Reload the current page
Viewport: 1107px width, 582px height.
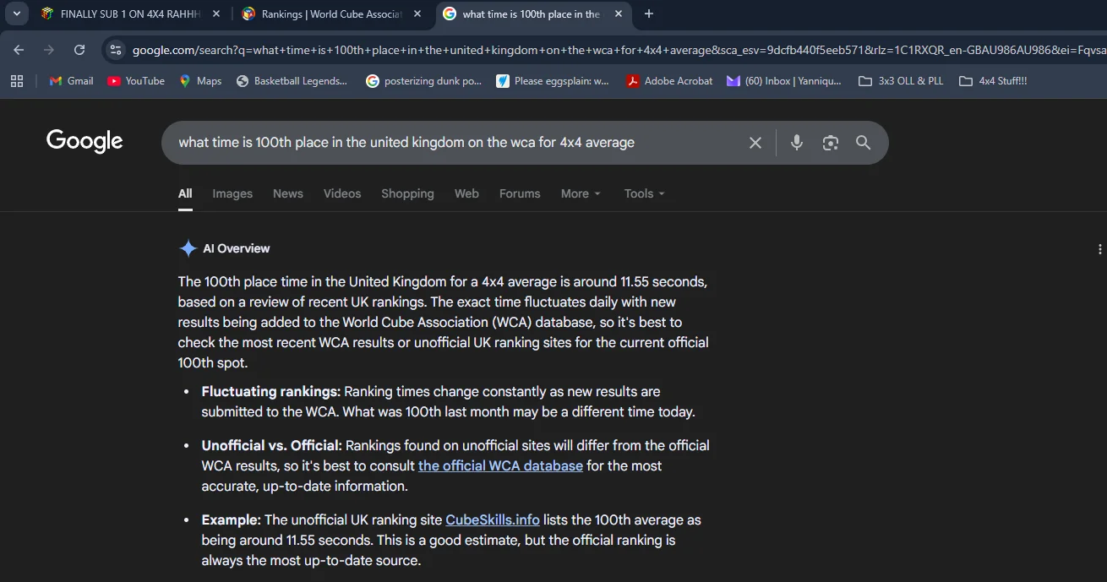(79, 50)
